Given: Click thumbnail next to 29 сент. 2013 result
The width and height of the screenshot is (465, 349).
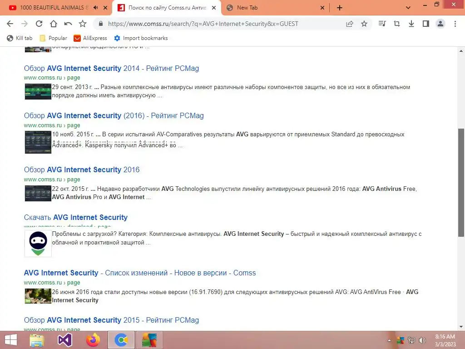Looking at the screenshot, I should coord(38,91).
